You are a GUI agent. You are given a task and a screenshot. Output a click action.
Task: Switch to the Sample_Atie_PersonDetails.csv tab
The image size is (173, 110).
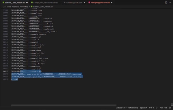[46, 3]
